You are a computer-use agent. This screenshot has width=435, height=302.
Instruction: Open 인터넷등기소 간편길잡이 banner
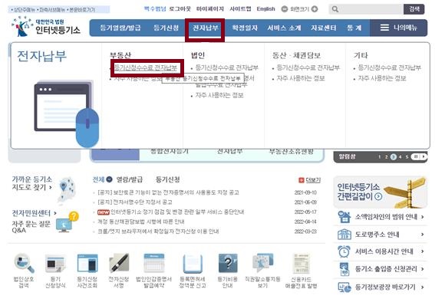[380, 192]
